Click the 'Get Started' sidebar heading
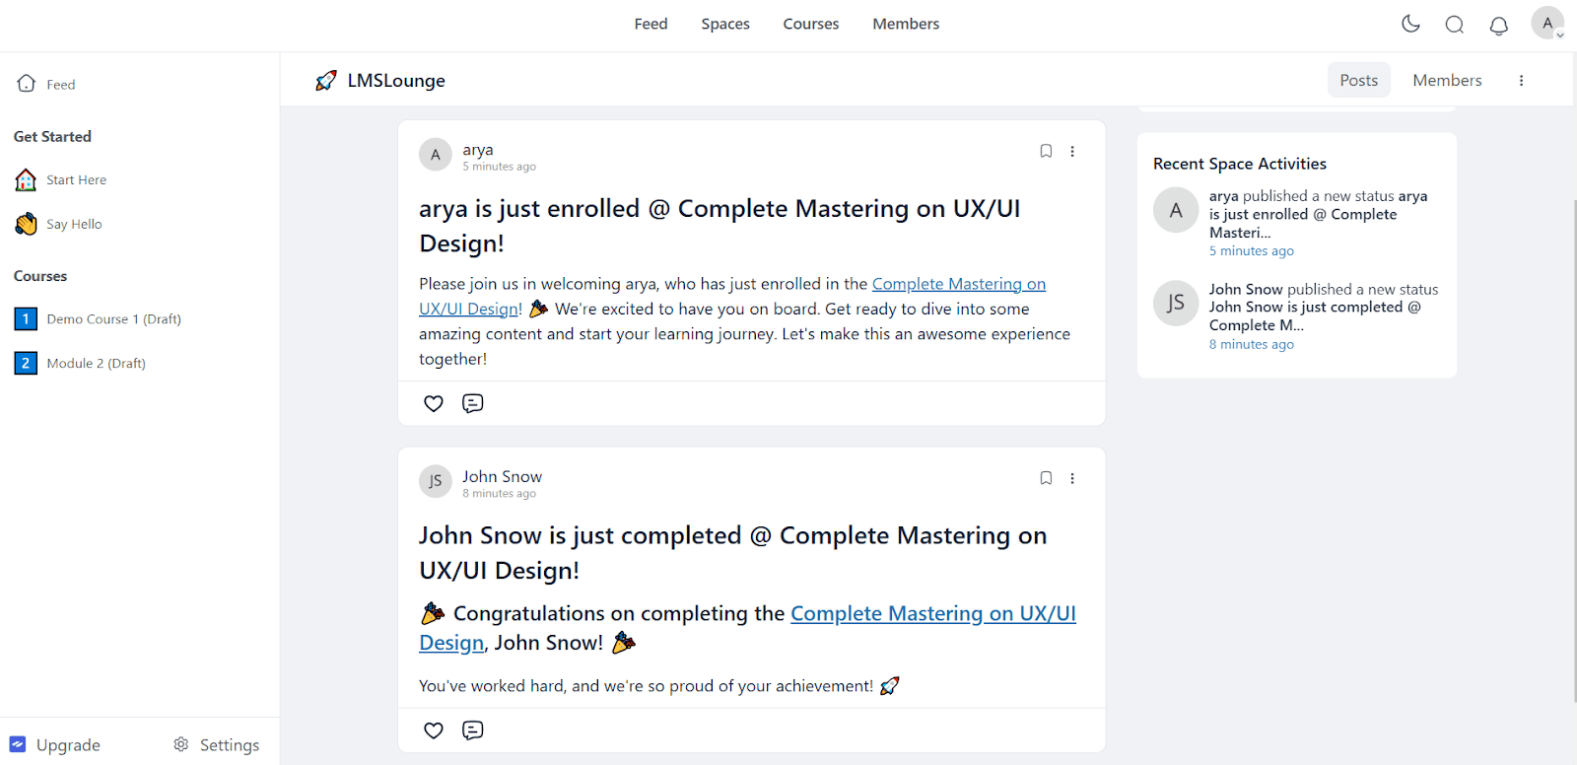 coord(52,136)
